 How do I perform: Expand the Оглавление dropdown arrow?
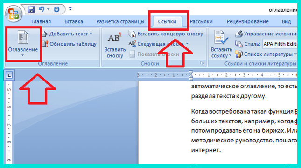pyautogui.click(x=23, y=55)
